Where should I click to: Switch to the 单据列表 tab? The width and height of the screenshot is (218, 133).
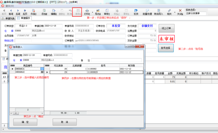(8, 18)
